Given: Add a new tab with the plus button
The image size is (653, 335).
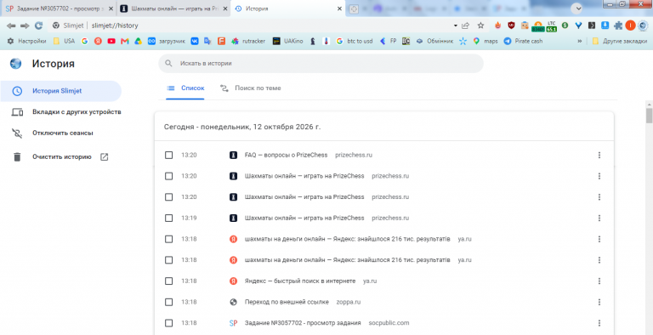Looking at the screenshot, I should coord(354,9).
